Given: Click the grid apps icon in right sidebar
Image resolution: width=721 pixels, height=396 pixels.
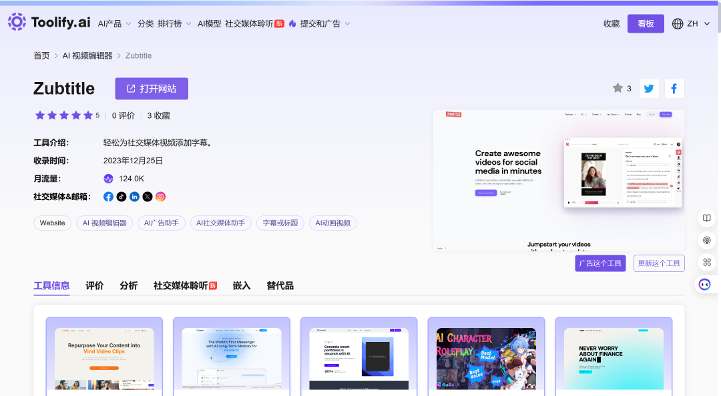Looking at the screenshot, I should click(x=707, y=262).
